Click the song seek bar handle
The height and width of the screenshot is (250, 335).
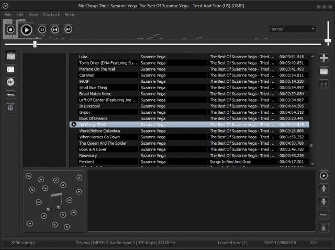(x=35, y=44)
